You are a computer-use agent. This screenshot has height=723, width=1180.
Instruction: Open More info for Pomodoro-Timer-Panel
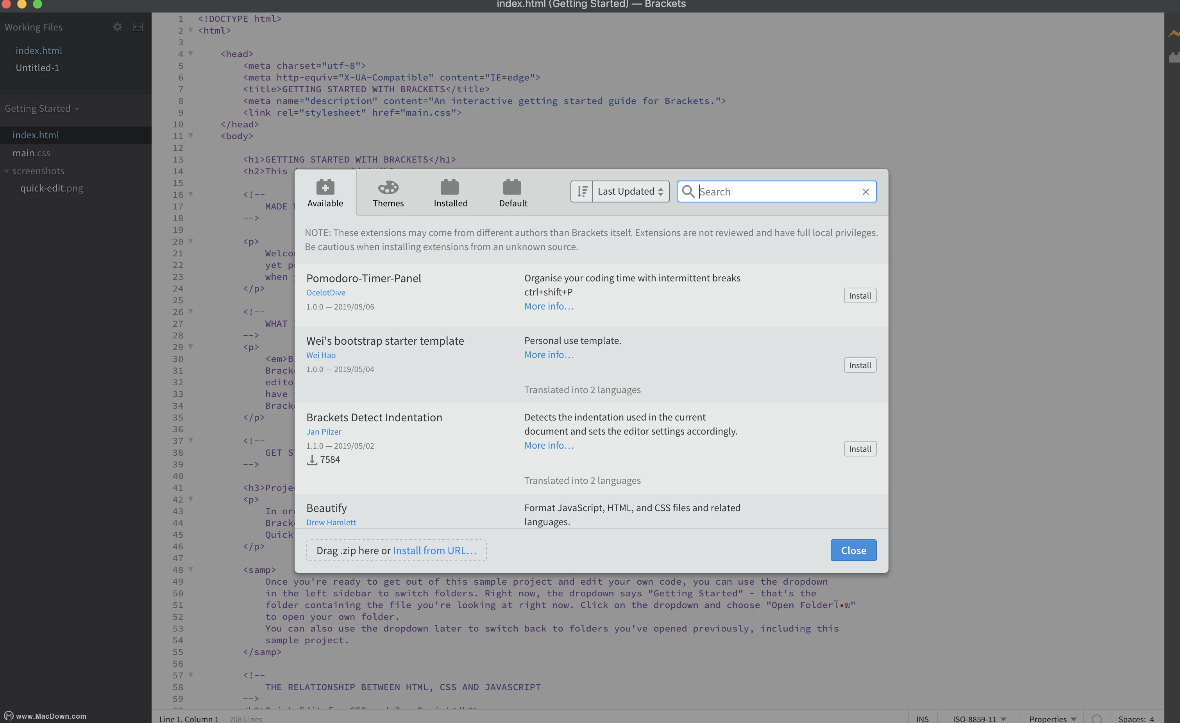click(x=549, y=306)
